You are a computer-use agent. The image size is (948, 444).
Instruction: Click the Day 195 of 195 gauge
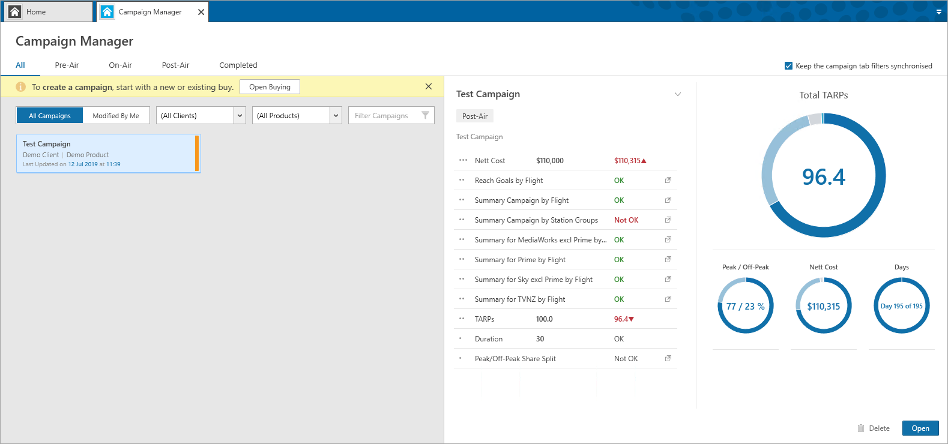pos(902,306)
